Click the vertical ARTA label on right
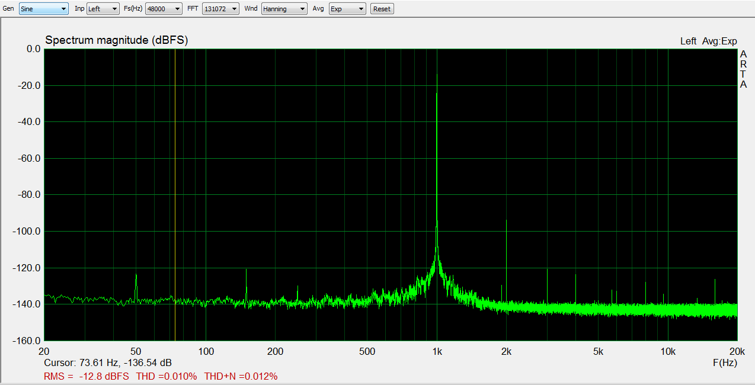 [x=743, y=69]
